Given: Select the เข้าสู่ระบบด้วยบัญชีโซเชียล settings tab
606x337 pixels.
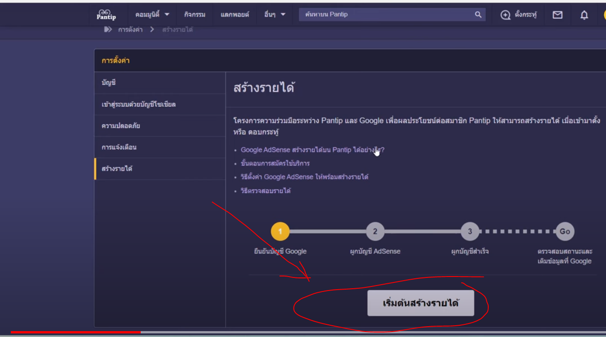Looking at the screenshot, I should (x=160, y=105).
